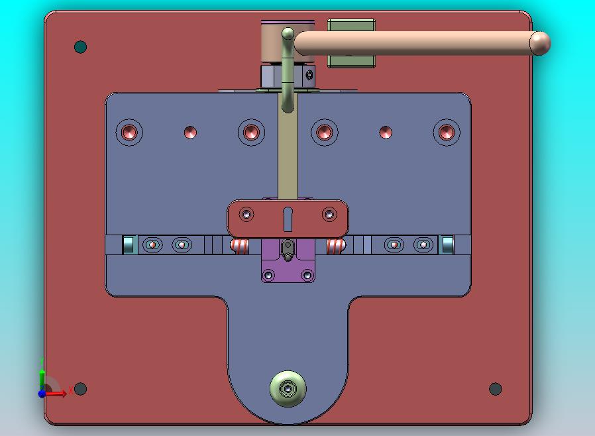Click the top-left mounting hole of base plate
This screenshot has height=436, width=595.
(80, 47)
